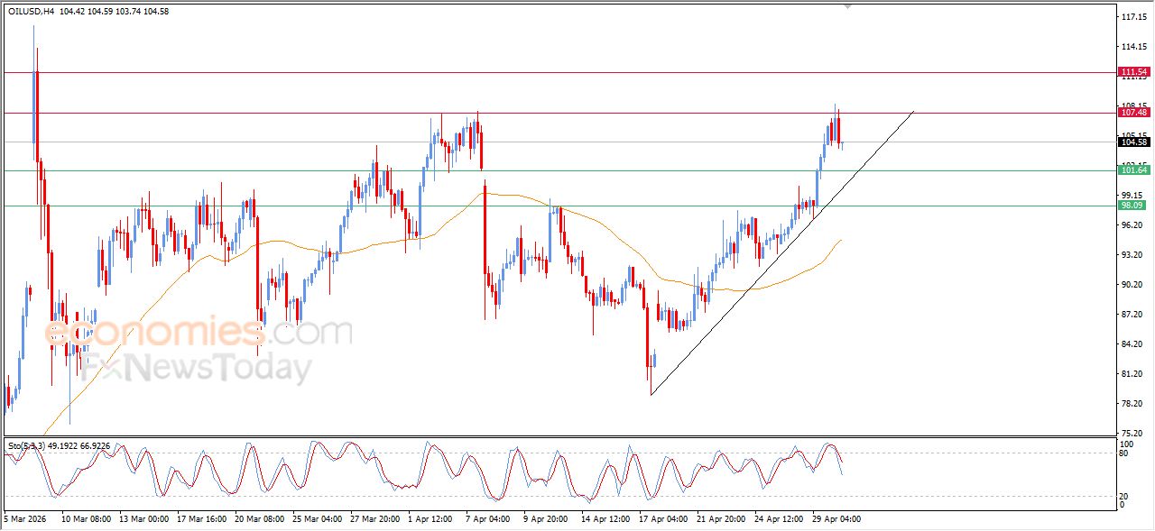Click the FxNewsToday watermark text

pos(199,368)
